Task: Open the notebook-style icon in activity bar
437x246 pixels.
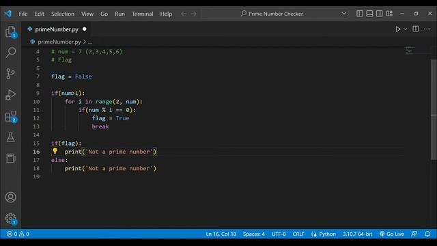Action: 11,158
